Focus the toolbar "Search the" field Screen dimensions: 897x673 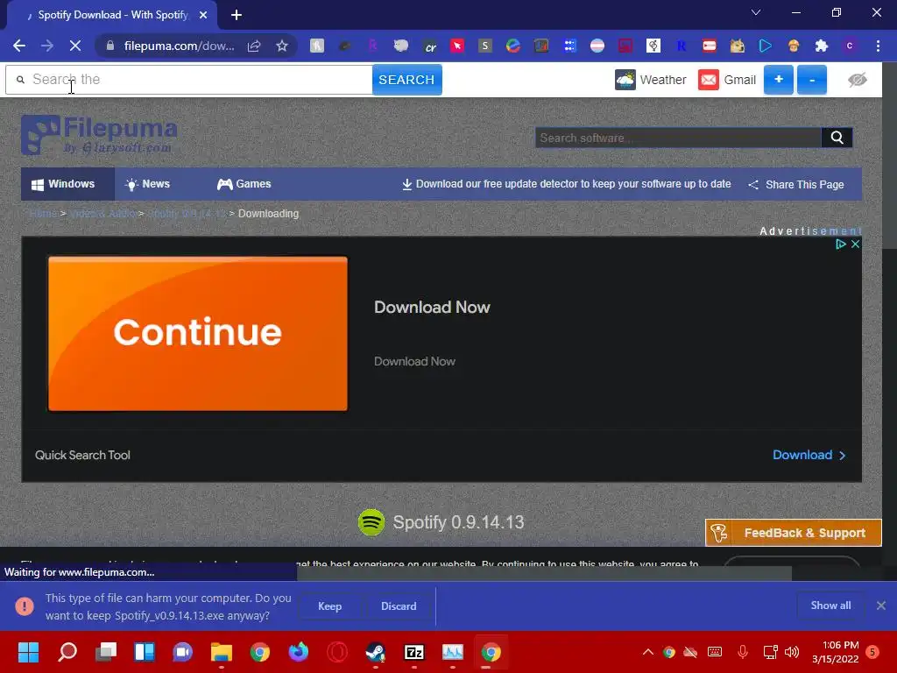pos(189,80)
